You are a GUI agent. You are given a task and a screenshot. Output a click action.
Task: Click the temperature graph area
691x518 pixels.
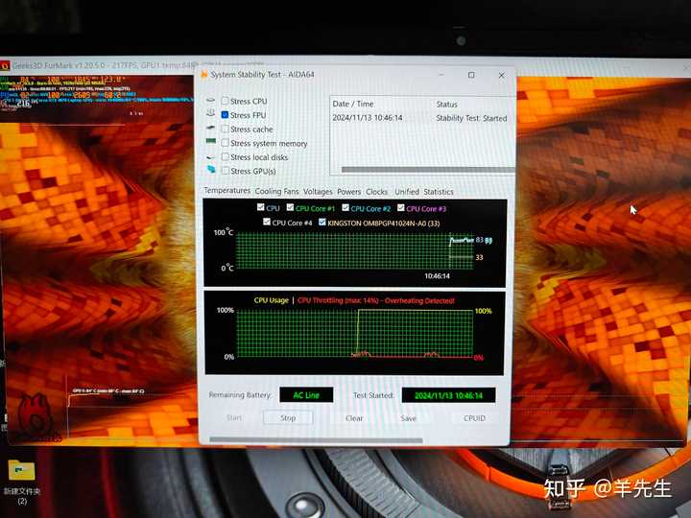(354, 250)
